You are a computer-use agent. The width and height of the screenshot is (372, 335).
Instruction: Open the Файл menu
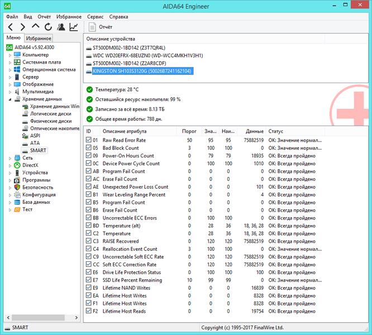tap(12, 17)
